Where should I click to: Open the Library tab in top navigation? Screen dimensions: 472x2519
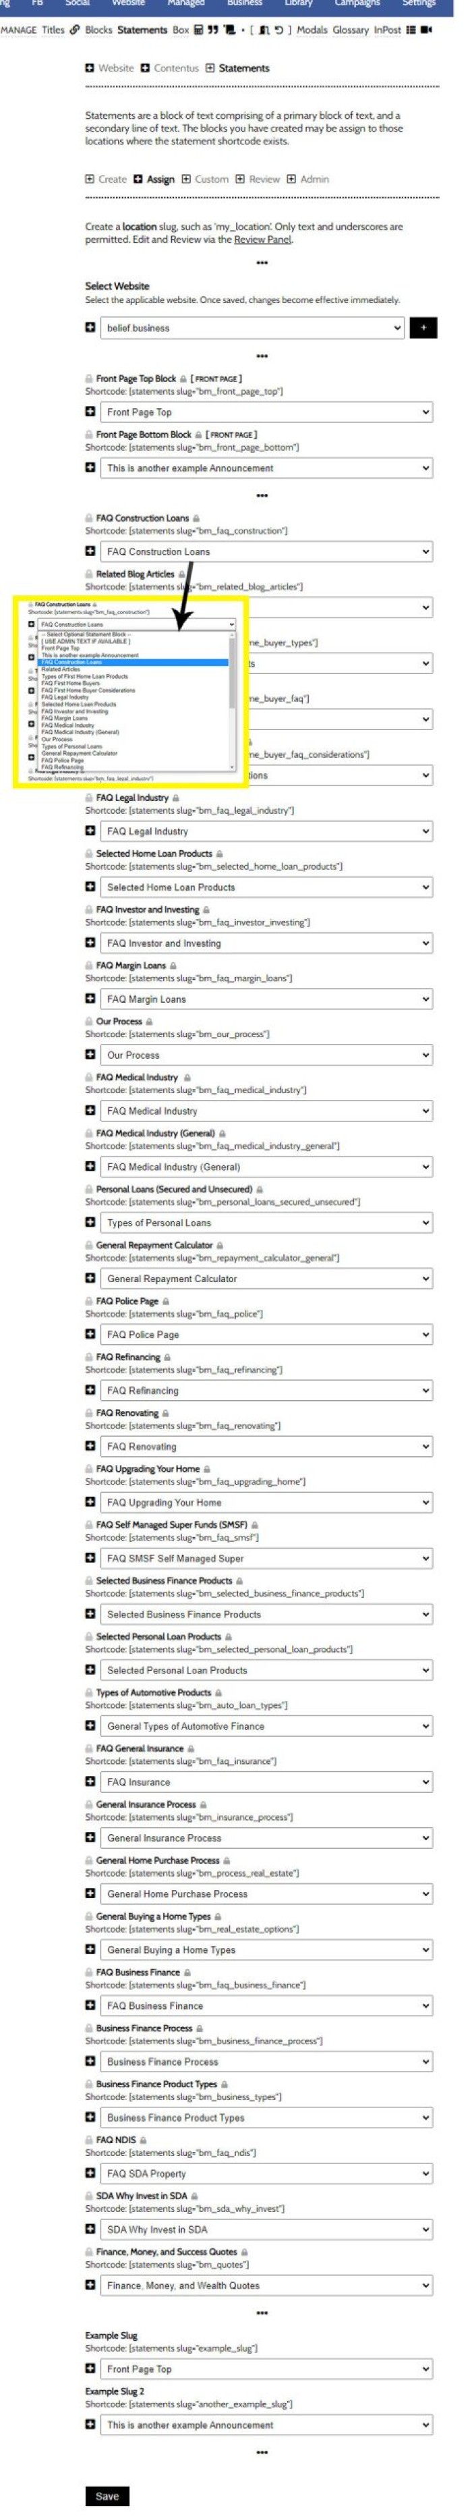click(298, 4)
